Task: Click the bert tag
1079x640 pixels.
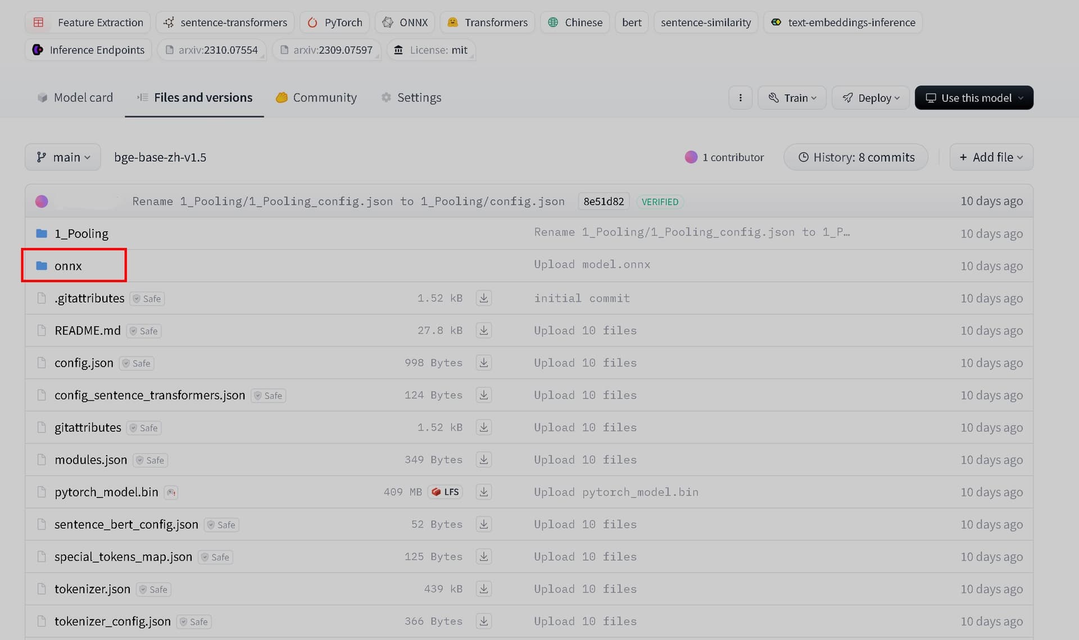Action: [x=632, y=22]
